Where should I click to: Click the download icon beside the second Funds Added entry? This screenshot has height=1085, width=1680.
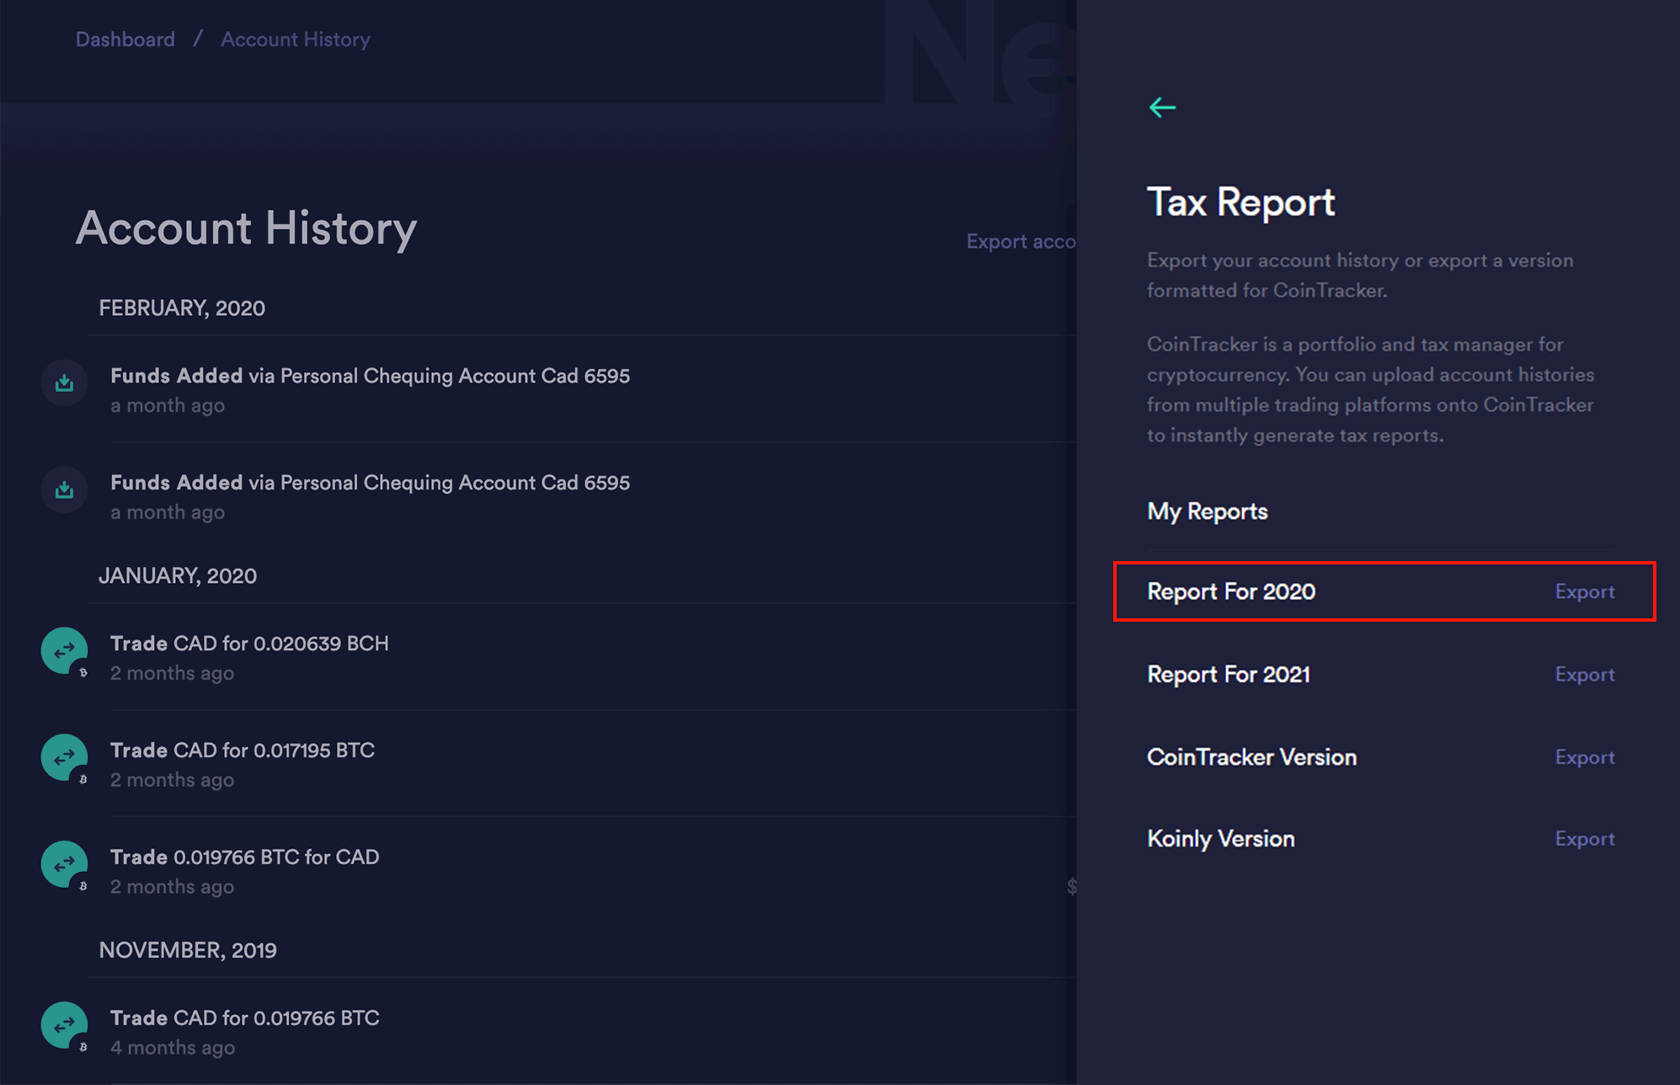(x=64, y=489)
